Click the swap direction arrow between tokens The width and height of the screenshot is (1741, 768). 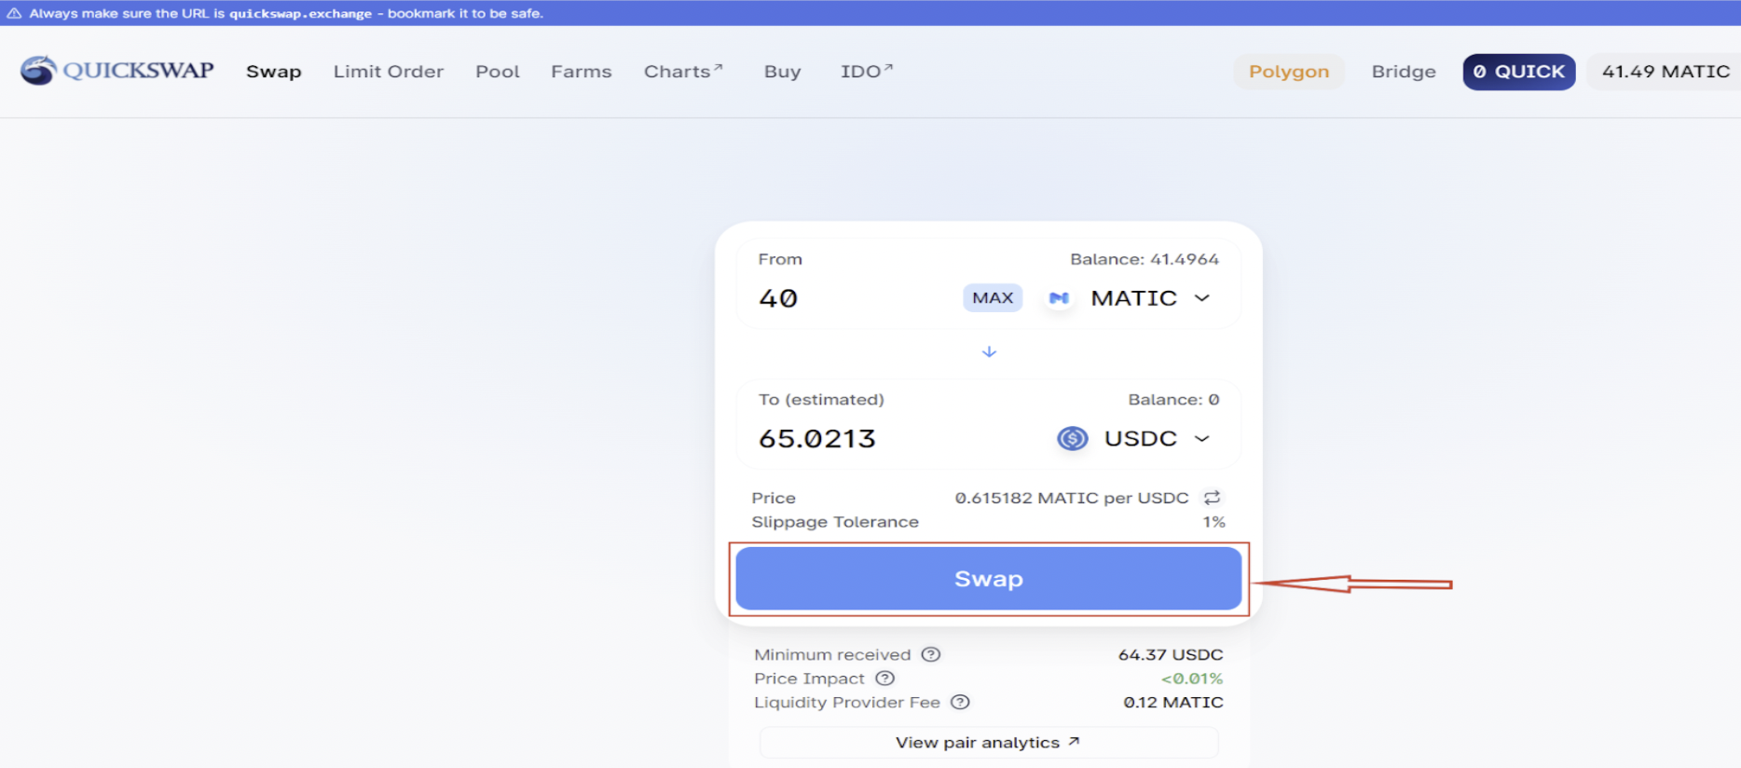(989, 351)
